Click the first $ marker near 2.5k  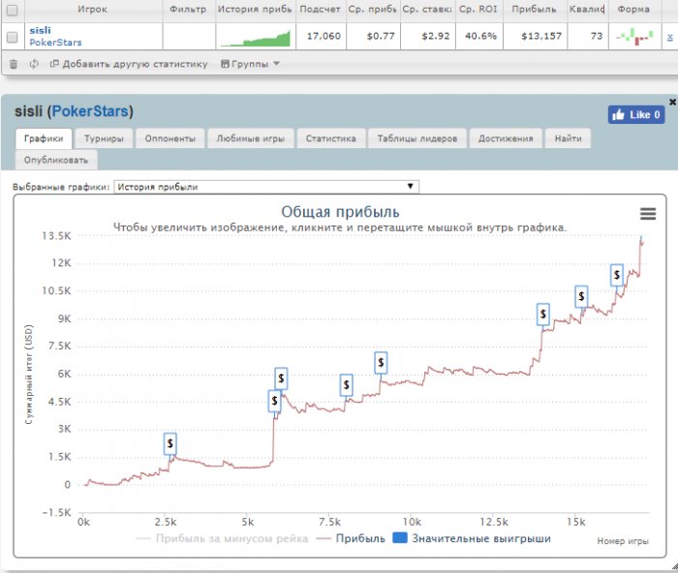(170, 443)
